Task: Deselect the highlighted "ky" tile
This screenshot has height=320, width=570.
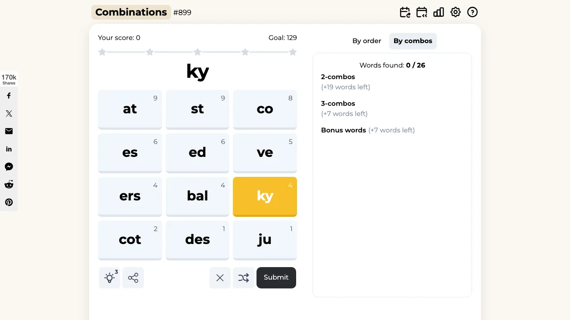Action: point(265,196)
